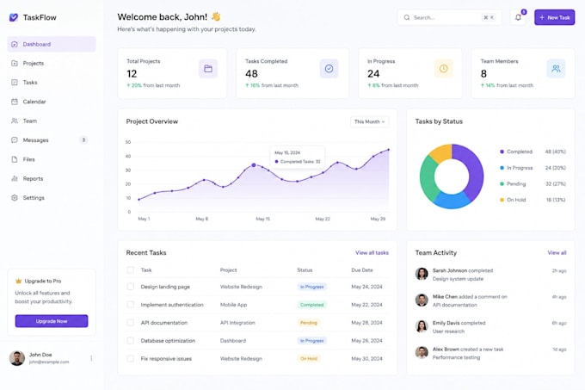Check the Implement authentication task
585x390 pixels.
[130, 305]
